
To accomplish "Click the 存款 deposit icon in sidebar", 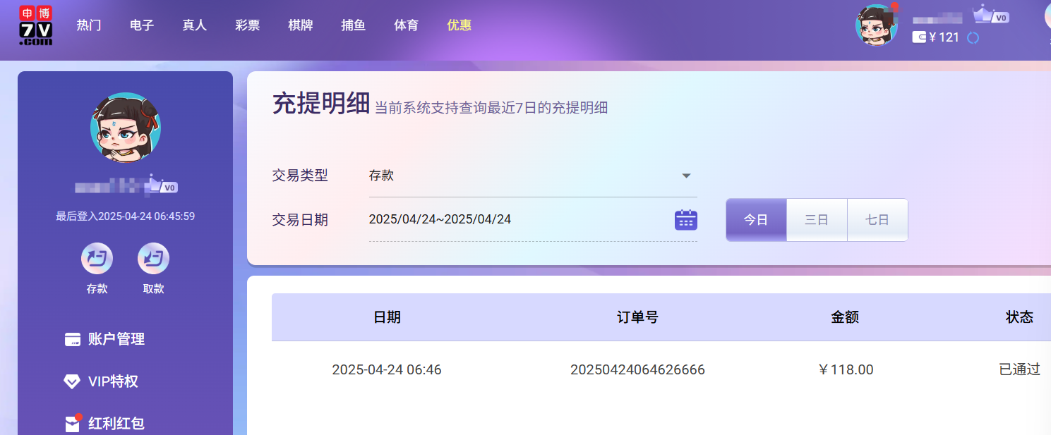I will [x=97, y=259].
